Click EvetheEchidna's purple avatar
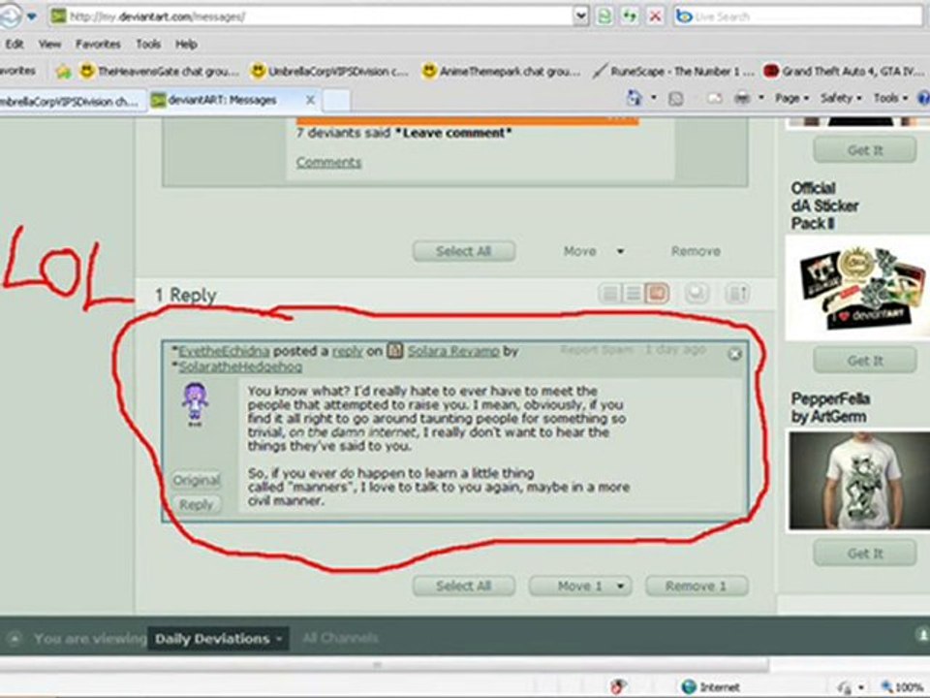 [195, 404]
